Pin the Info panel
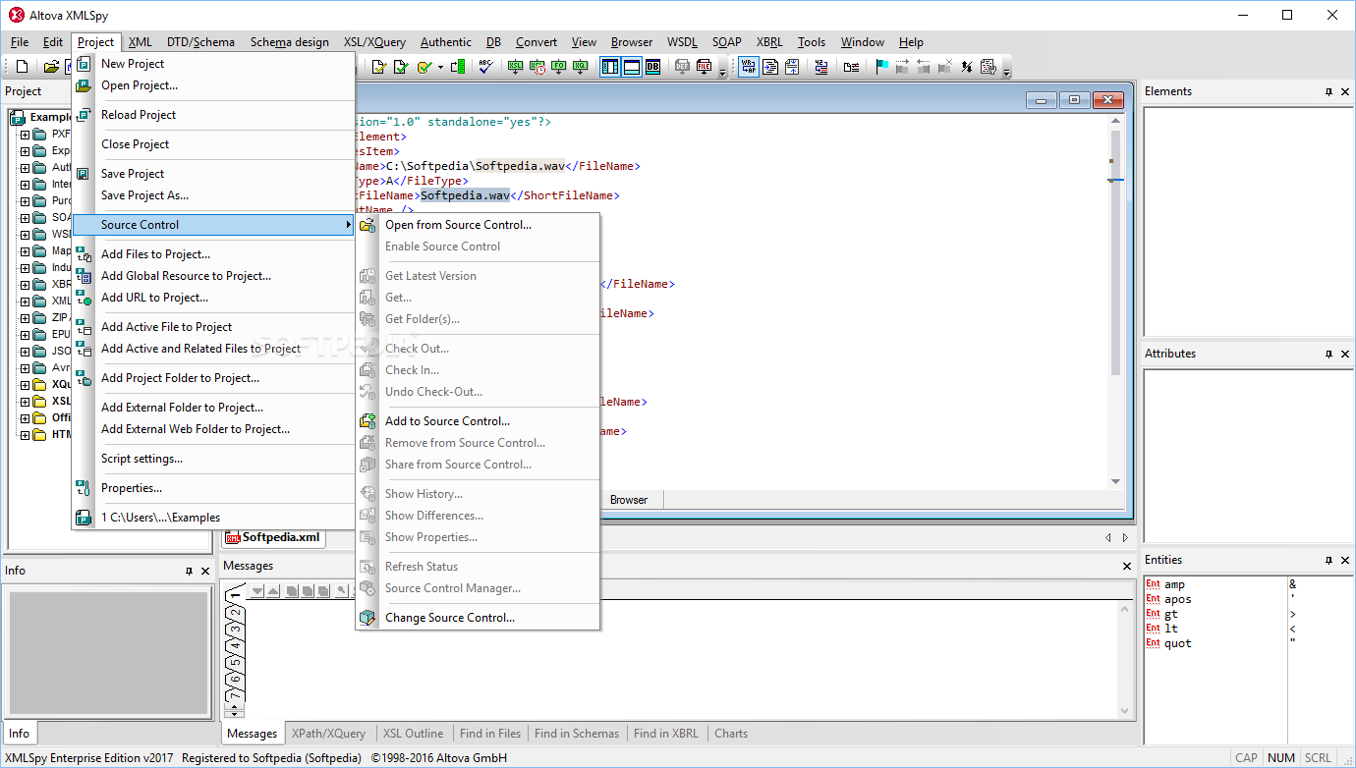The width and height of the screenshot is (1356, 768). (189, 571)
